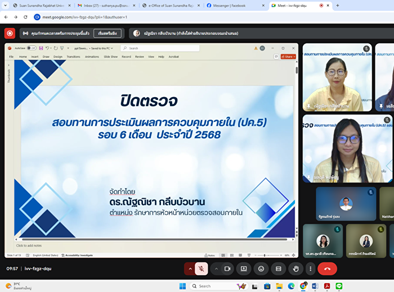394x292 pixels.
Task: Open a new browser tab
Action: 338,5
